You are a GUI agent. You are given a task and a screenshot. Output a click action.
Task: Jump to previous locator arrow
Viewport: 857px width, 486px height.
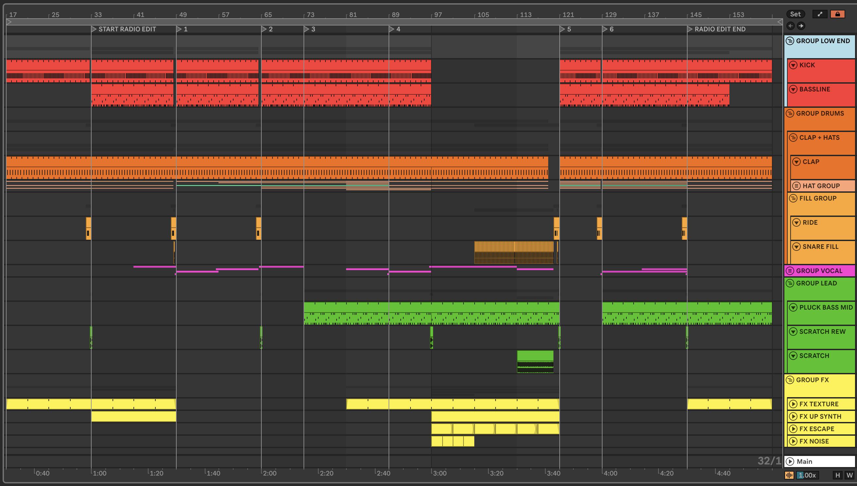tap(791, 26)
